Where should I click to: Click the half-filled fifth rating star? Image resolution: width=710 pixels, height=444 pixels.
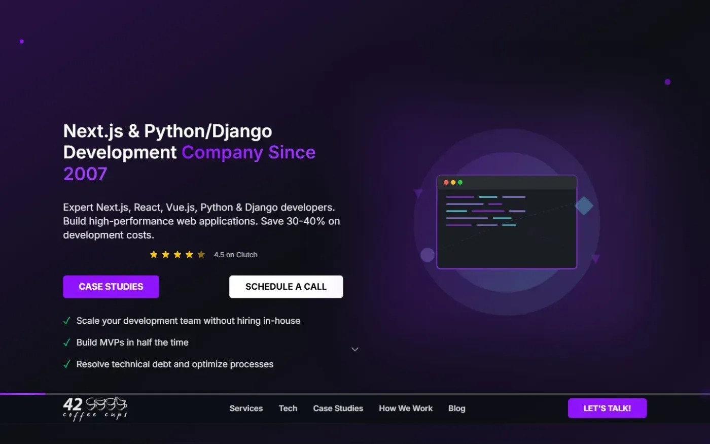click(x=201, y=254)
